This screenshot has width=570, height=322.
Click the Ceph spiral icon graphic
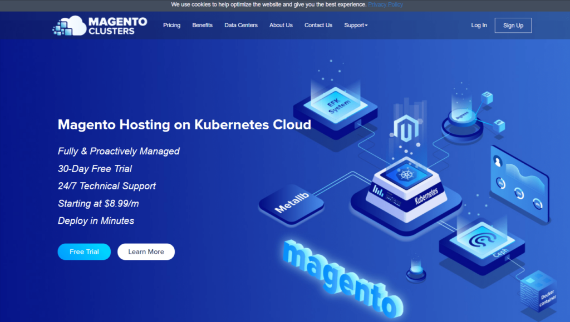click(x=484, y=240)
